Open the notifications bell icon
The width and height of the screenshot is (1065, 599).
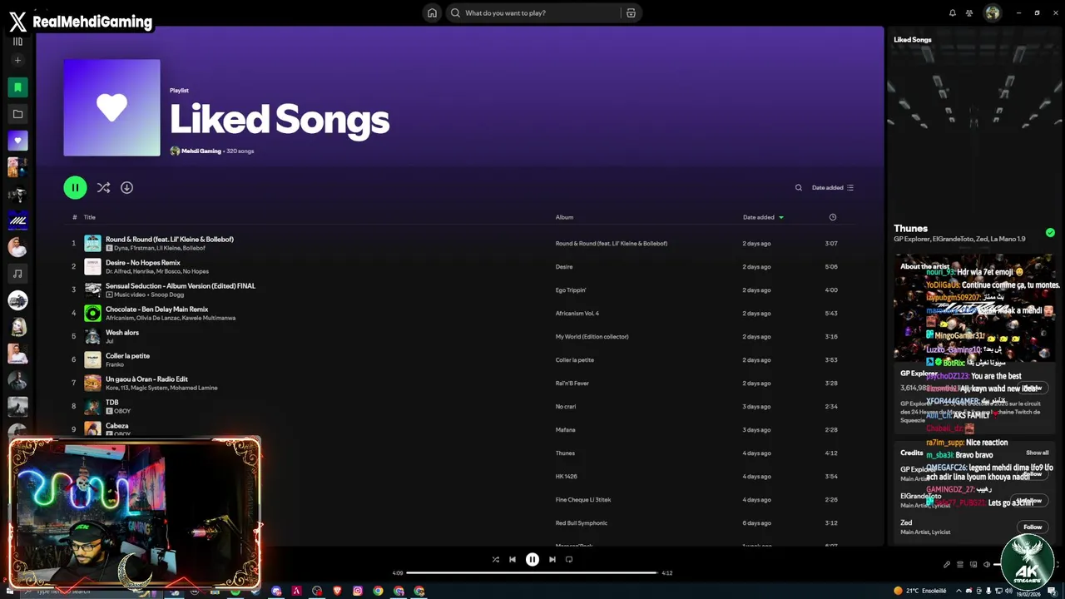[953, 12]
